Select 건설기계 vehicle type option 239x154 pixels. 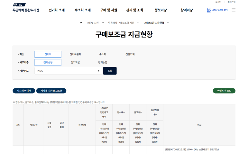tap(130, 54)
